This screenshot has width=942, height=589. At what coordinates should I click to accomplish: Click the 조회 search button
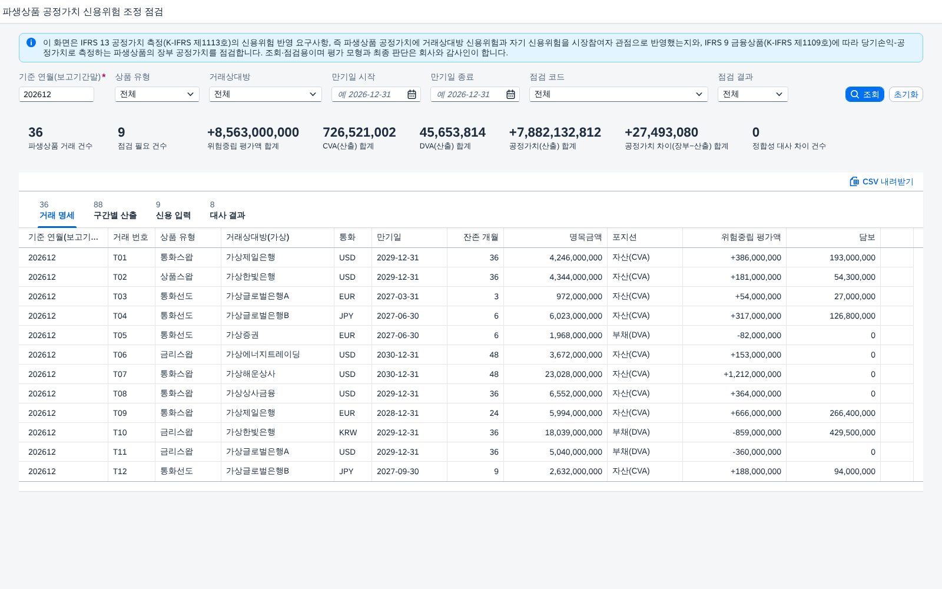[864, 94]
